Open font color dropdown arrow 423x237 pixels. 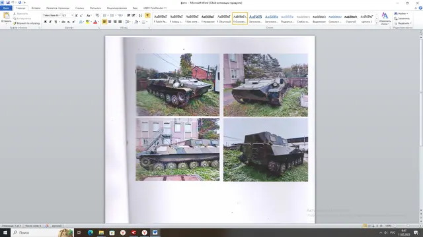98,22
